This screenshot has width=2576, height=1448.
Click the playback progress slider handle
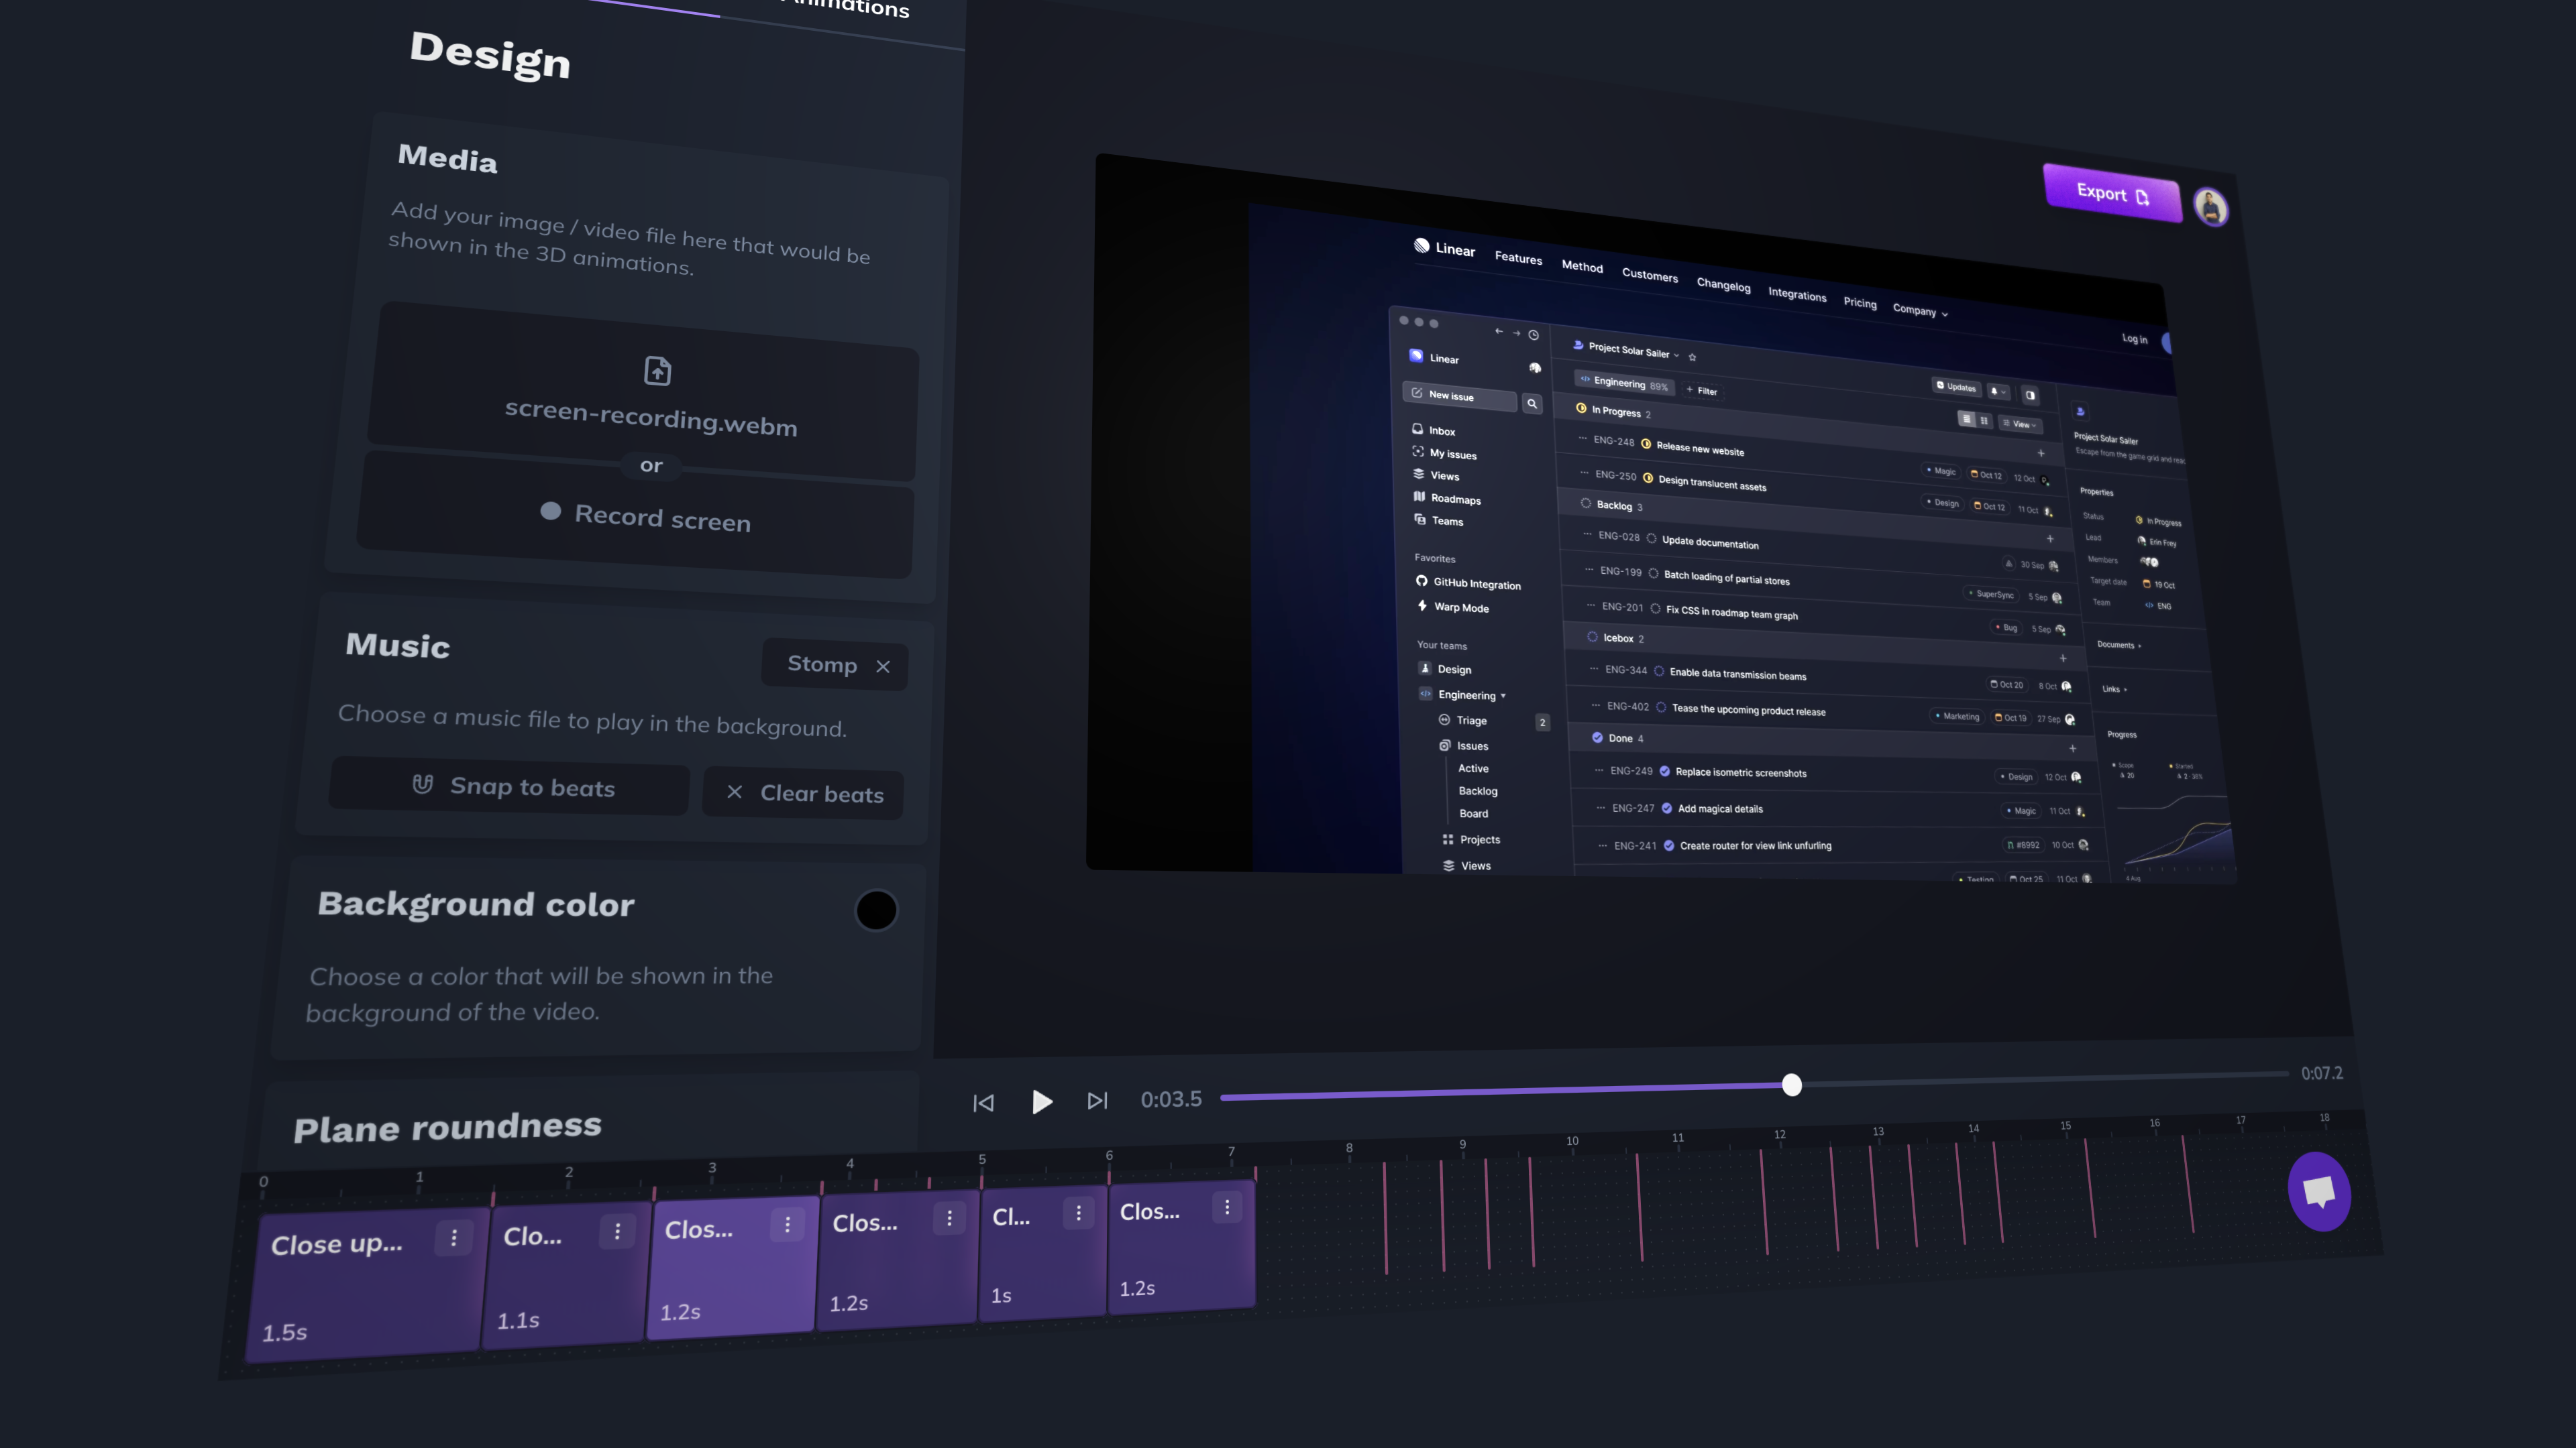1791,1084
